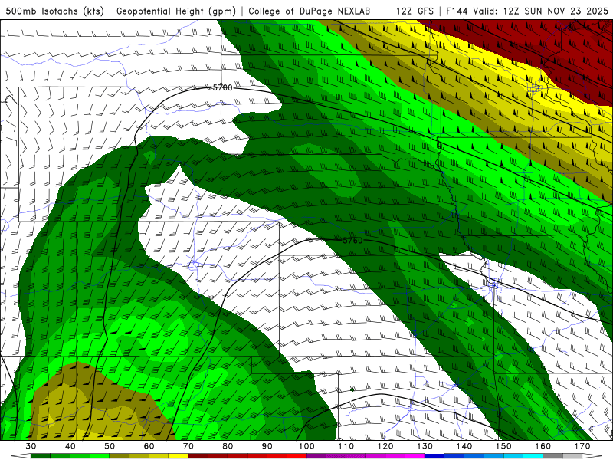Click the 50 label on the color scale
Viewport: 613px width, 460px height.
[110, 446]
